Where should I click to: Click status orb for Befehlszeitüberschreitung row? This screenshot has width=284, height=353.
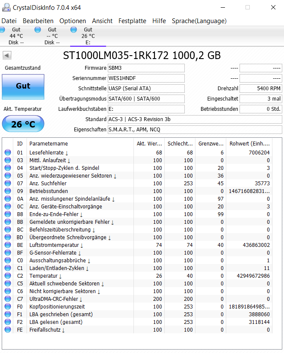[x=8, y=229]
